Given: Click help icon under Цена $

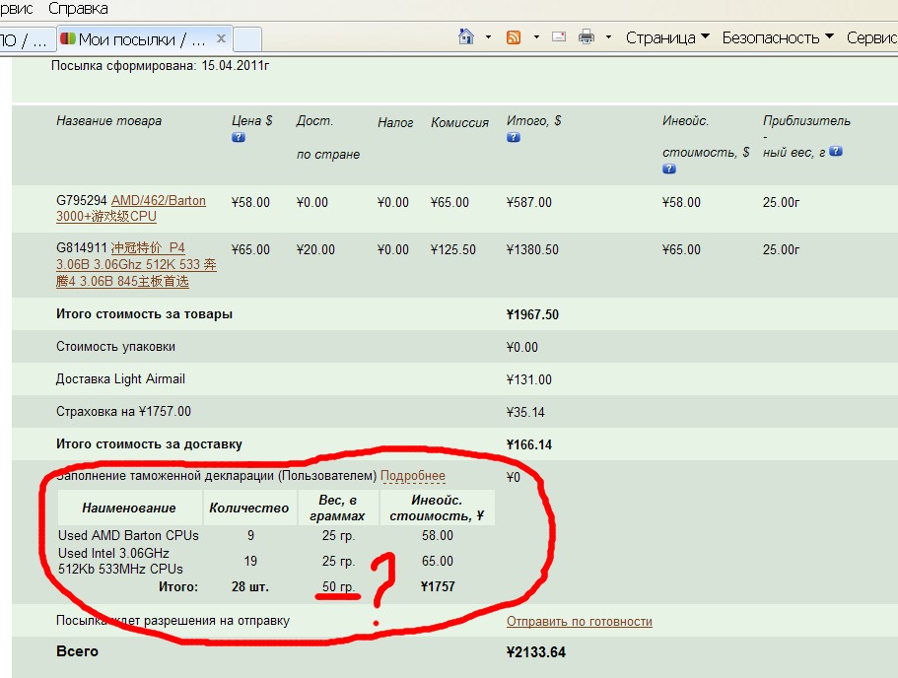Looking at the screenshot, I should point(239,137).
